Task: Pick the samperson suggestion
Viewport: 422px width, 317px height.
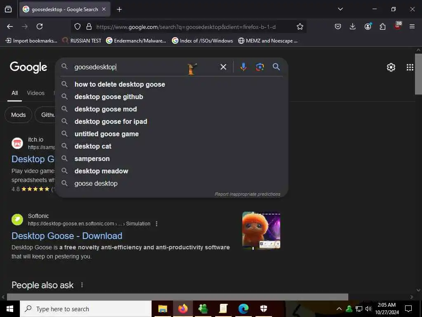Action: (x=171, y=159)
